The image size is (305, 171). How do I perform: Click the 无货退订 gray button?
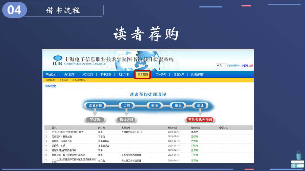point(126,120)
